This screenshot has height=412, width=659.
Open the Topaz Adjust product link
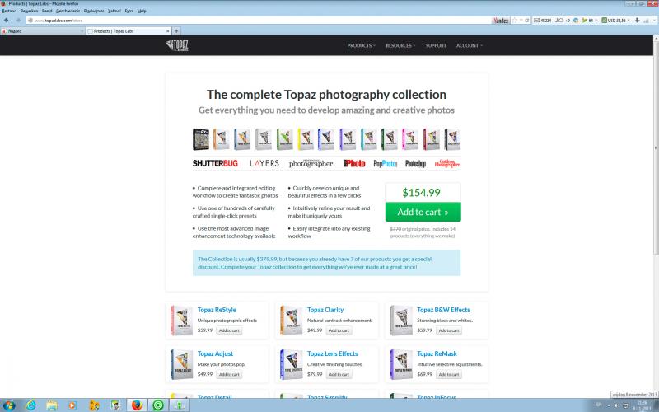215,354
